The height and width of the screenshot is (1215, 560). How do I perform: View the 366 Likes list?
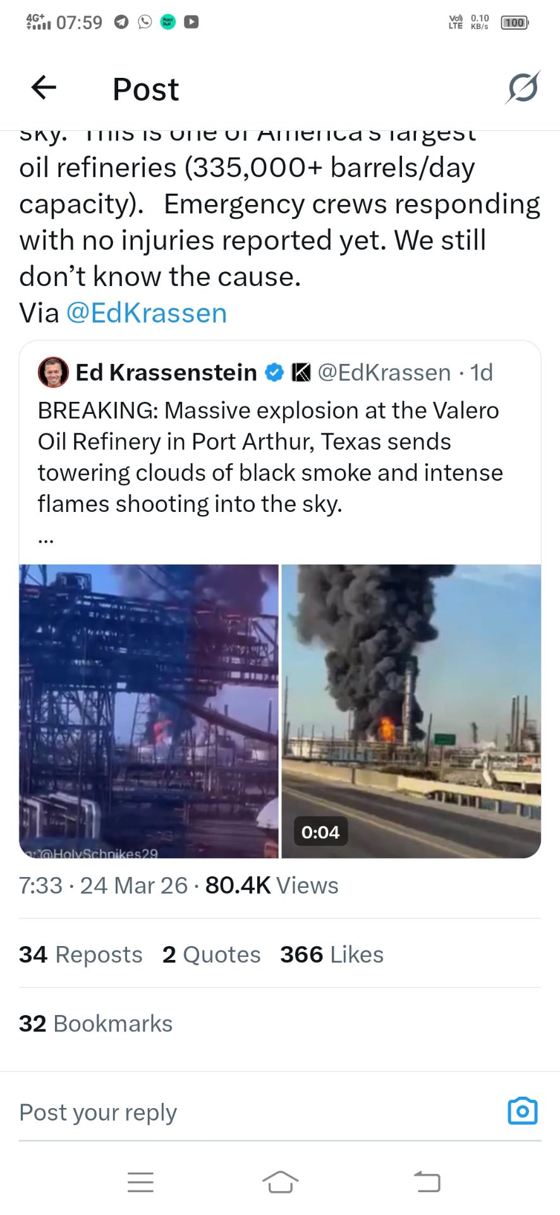[x=332, y=954]
